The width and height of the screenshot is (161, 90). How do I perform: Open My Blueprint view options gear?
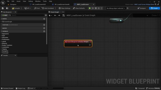click(46, 15)
